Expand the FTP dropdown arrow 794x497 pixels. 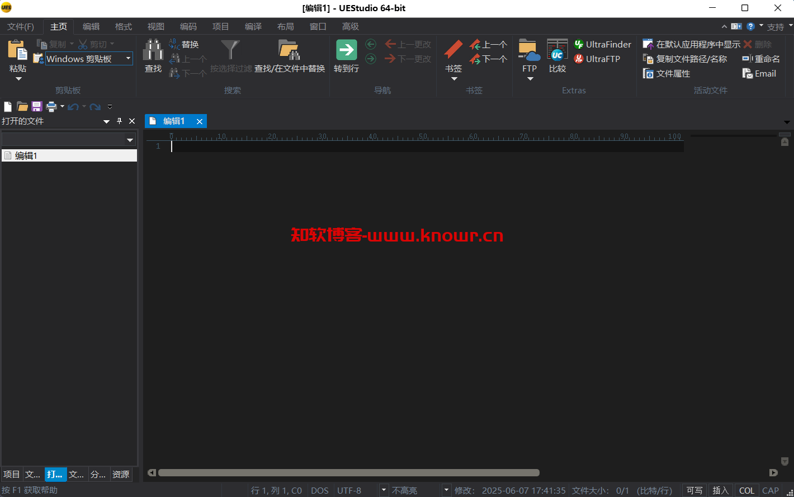pyautogui.click(x=530, y=79)
